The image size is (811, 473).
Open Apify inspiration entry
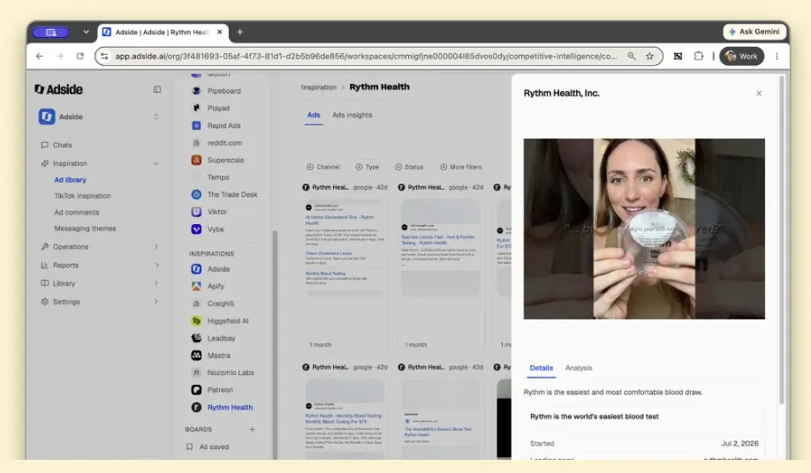pos(216,286)
